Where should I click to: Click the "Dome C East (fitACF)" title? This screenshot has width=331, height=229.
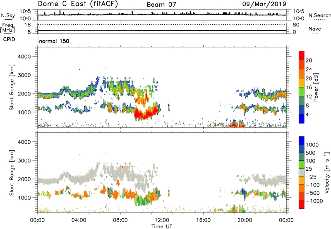(78, 4)
